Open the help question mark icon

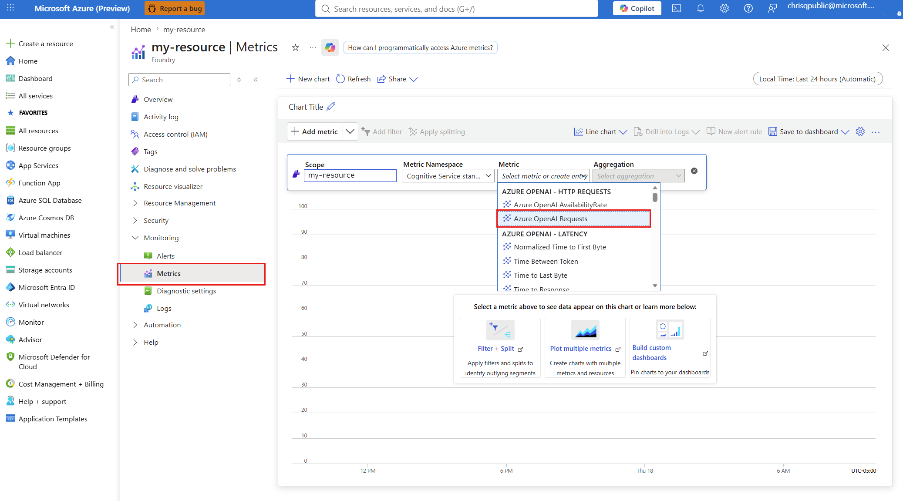point(748,8)
